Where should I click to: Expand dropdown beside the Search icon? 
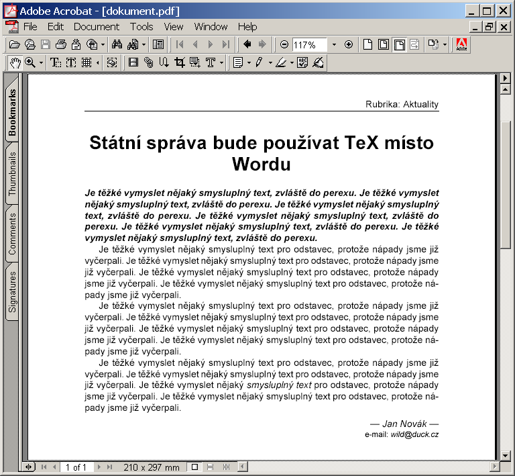[x=144, y=44]
